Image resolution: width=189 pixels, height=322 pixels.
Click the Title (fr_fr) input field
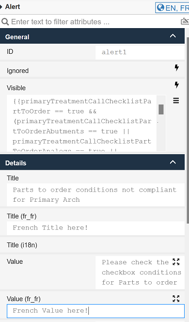click(x=95, y=228)
